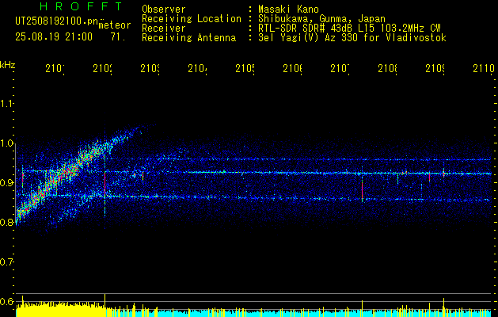Click the 1.0 frequency axis label
The width and height of the screenshot is (498, 317).
pyautogui.click(x=6, y=143)
